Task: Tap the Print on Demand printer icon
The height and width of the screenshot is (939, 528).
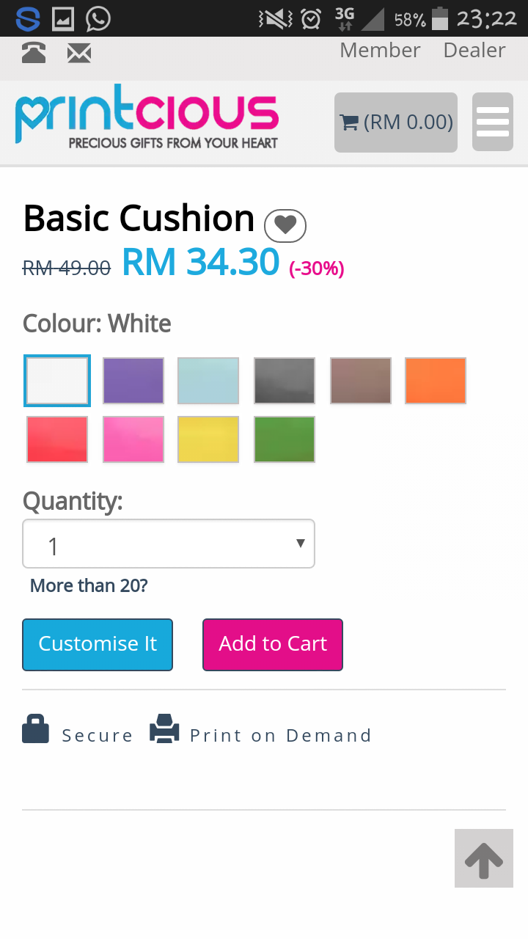Action: [164, 729]
